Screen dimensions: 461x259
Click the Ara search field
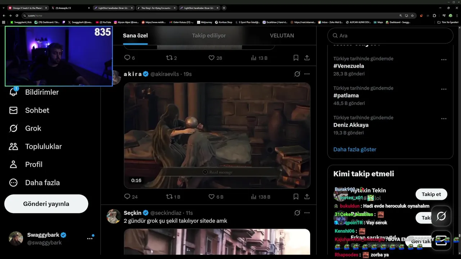coord(390,36)
